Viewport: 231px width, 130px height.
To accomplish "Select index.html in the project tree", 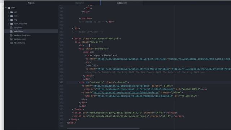I will point(18,31).
